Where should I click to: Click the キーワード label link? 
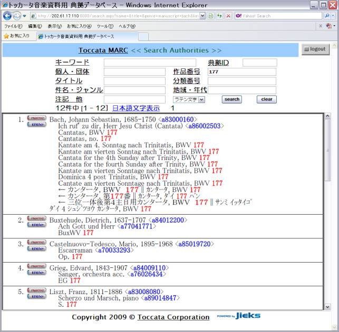point(72,63)
